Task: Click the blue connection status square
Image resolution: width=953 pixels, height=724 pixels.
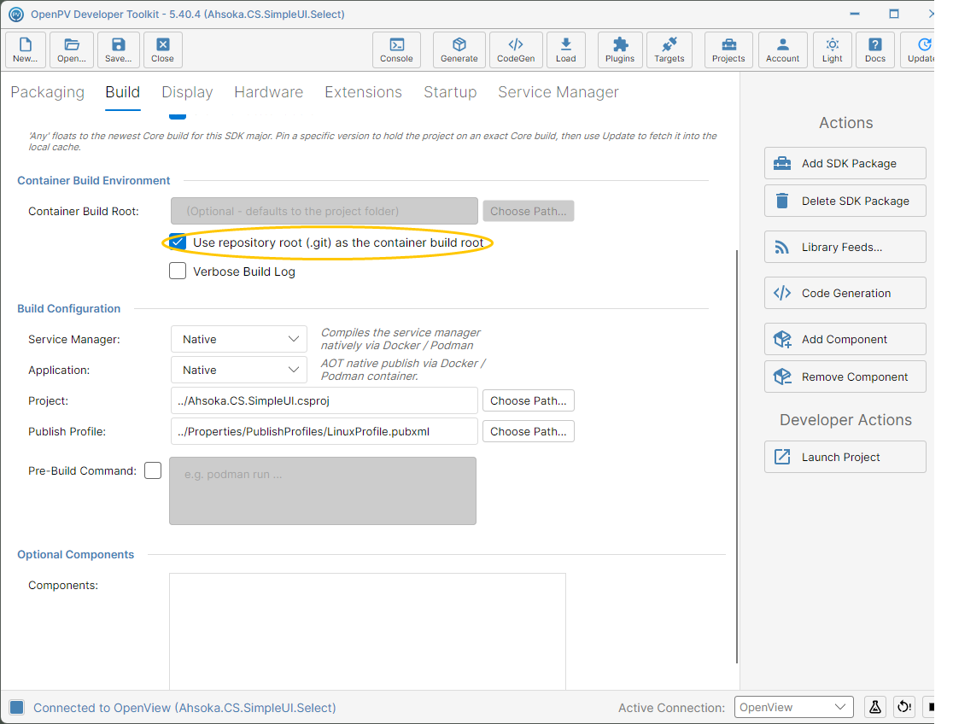Action: [x=16, y=707]
